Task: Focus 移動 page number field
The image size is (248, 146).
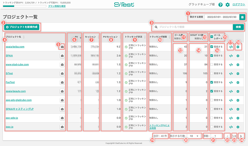Action: [216, 136]
